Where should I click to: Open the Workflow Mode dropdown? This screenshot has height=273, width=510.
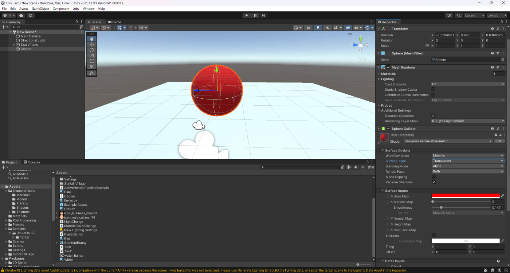(468, 155)
